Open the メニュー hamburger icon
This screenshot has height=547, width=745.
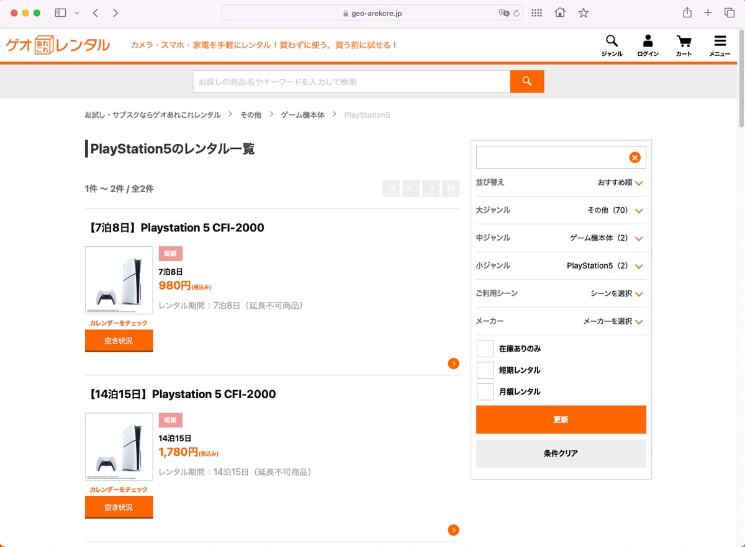coord(720,45)
